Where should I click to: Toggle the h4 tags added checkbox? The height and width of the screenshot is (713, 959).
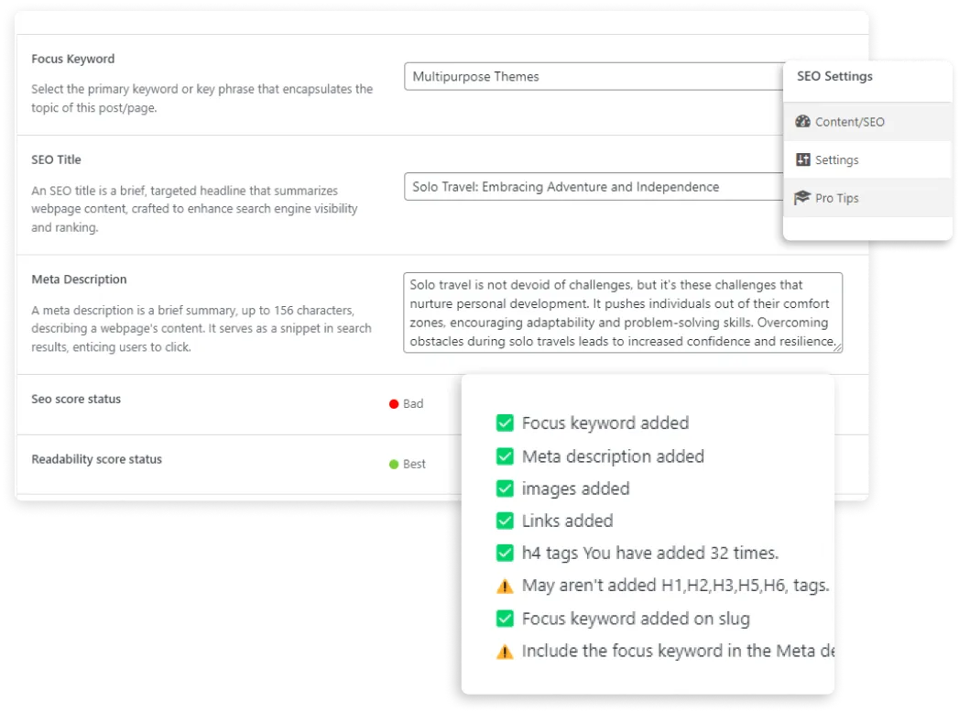pyautogui.click(x=505, y=554)
